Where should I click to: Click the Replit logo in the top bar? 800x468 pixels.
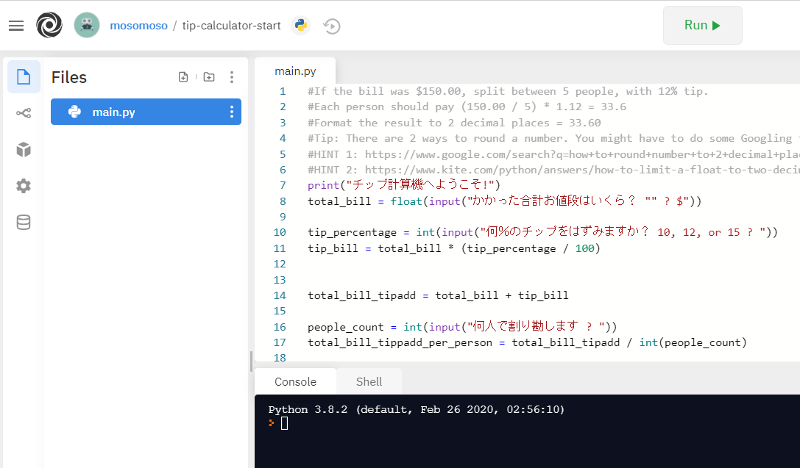pyautogui.click(x=49, y=24)
